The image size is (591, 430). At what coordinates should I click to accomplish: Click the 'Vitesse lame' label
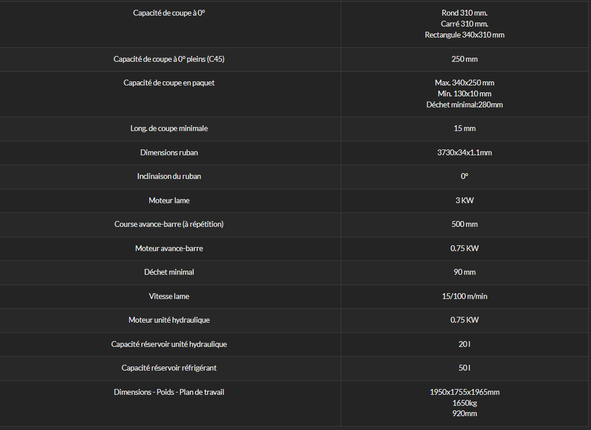[169, 296]
